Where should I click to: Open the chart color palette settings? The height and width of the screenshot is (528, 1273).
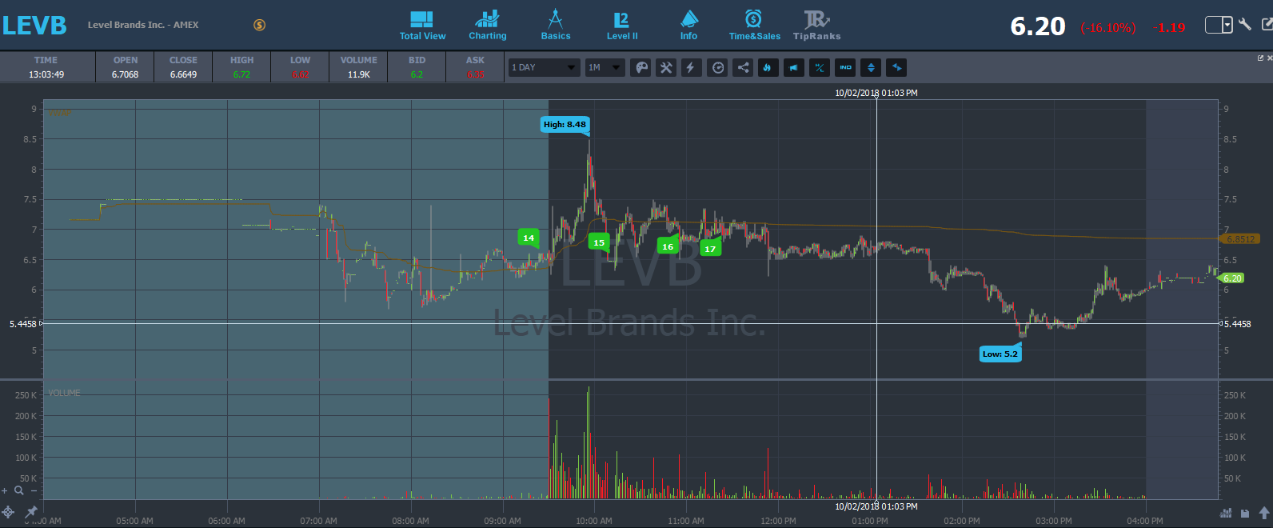tap(641, 67)
